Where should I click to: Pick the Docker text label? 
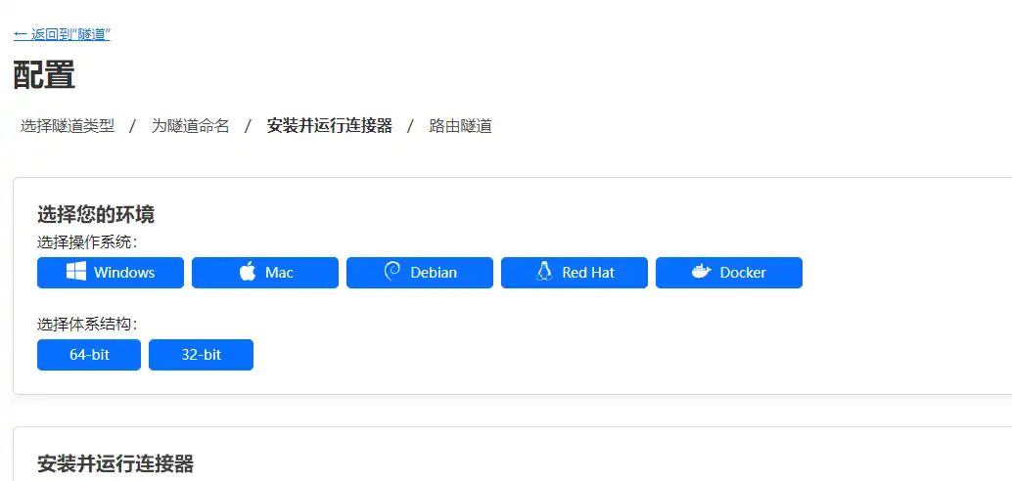743,273
